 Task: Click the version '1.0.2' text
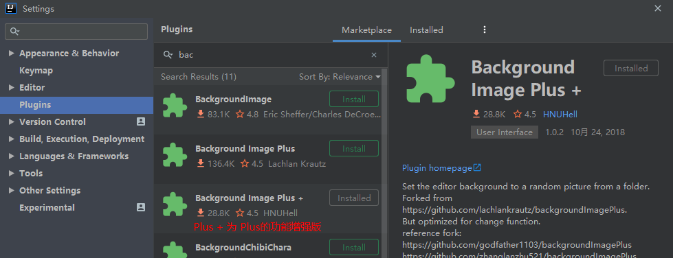click(555, 132)
